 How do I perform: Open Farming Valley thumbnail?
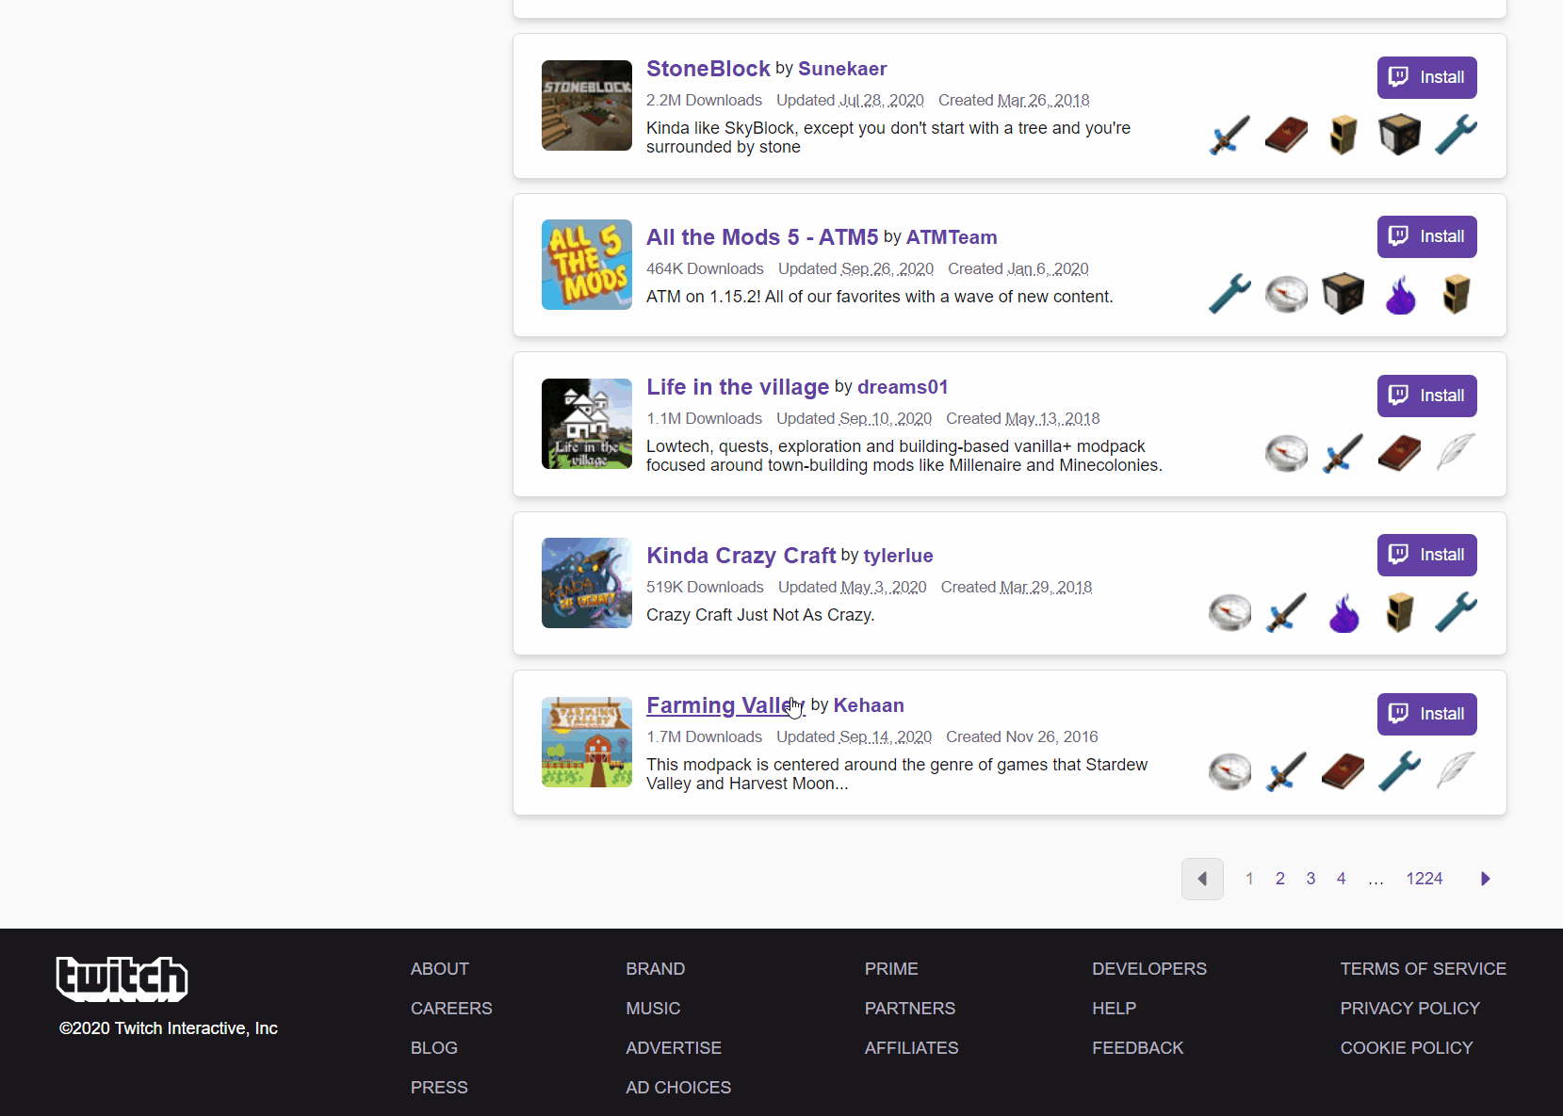point(587,742)
